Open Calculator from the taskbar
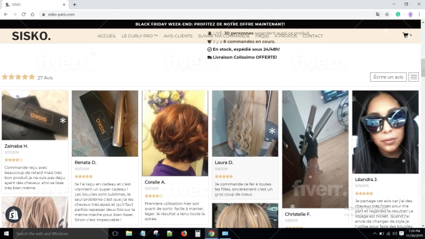The width and height of the screenshot is (425, 239). [x=197, y=233]
